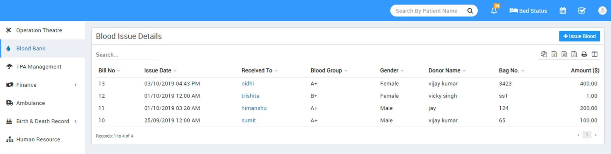
Task: Click the Issue Blood button
Action: [x=579, y=36]
